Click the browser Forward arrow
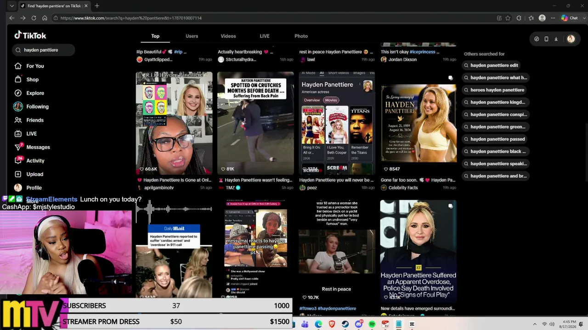The height and width of the screenshot is (330, 588). point(23,18)
